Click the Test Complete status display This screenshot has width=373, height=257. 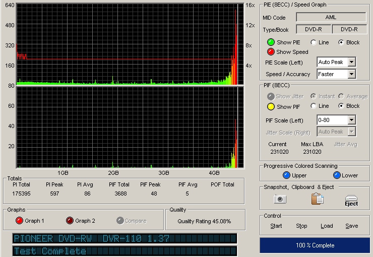(125, 251)
